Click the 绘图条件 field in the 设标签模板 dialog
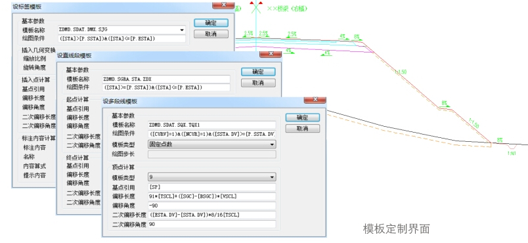This screenshot has width=528, height=243. 121,39
